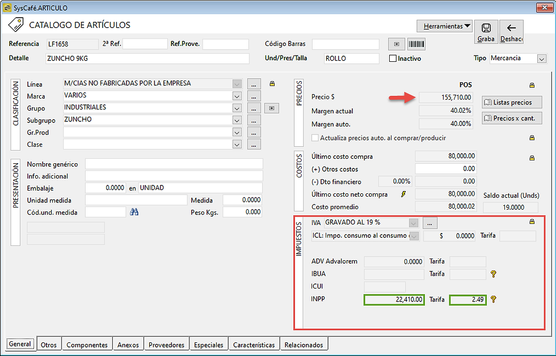556x356 pixels.
Task: Click the padlock icon beside POS heading
Action: coord(532,85)
